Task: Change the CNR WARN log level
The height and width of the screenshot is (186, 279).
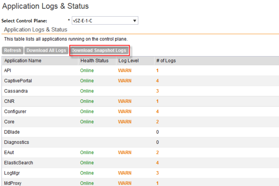Action: click(x=125, y=101)
